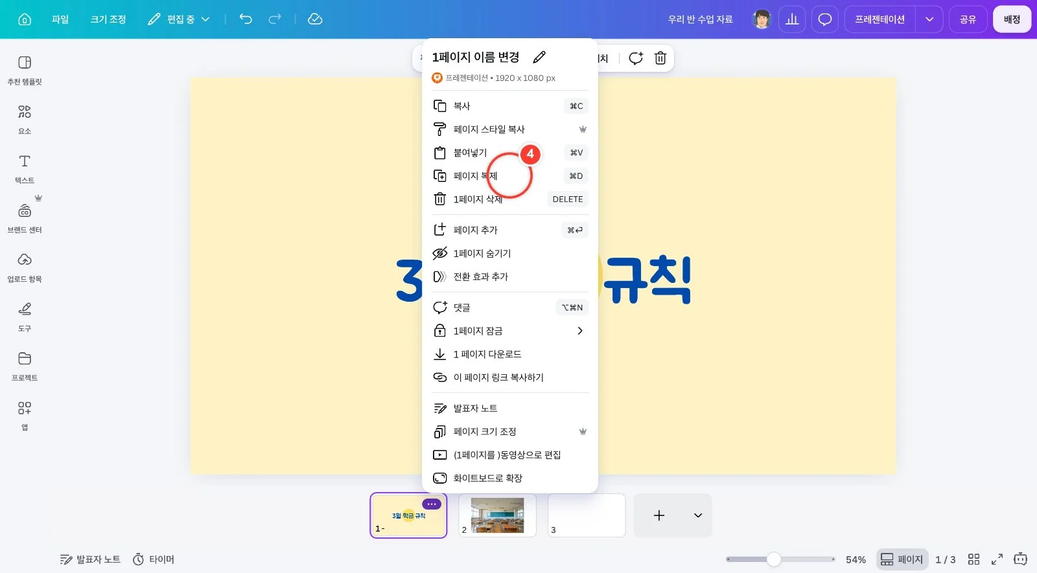Screen dimensions: 1037x573
Task: Expand 1페이지 잠금 submenu arrow
Action: pyautogui.click(x=580, y=330)
